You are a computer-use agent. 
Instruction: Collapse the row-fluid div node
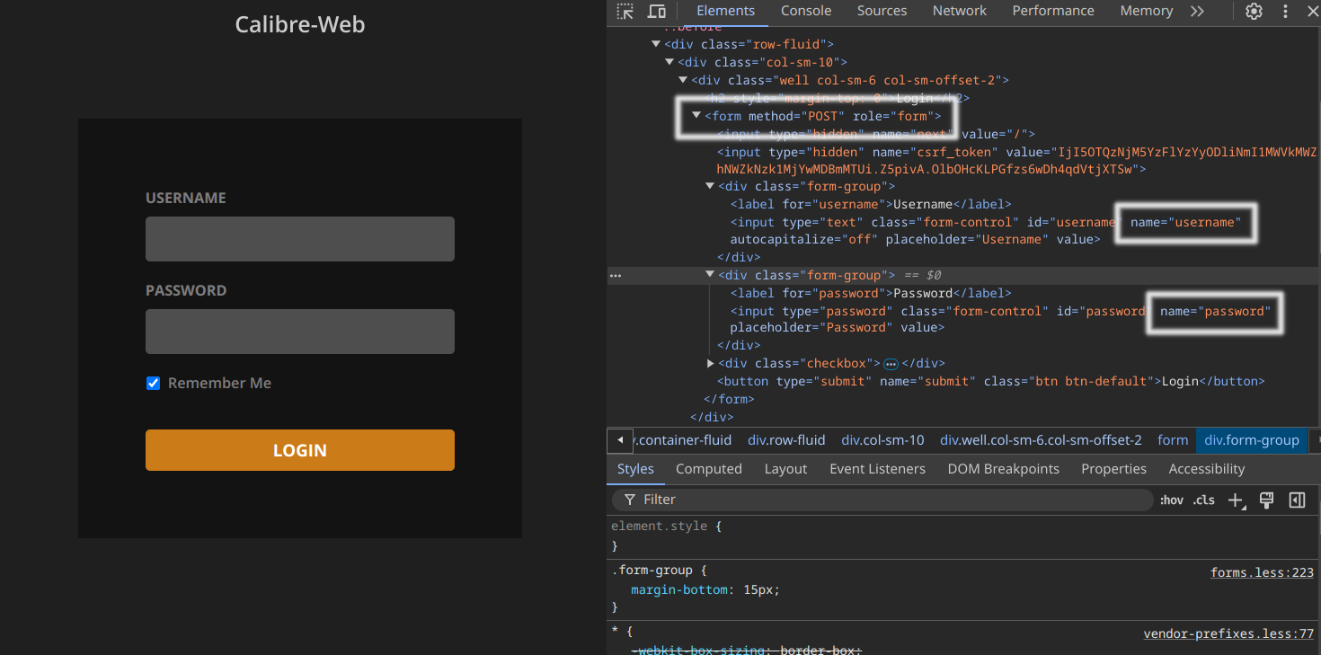pos(656,44)
